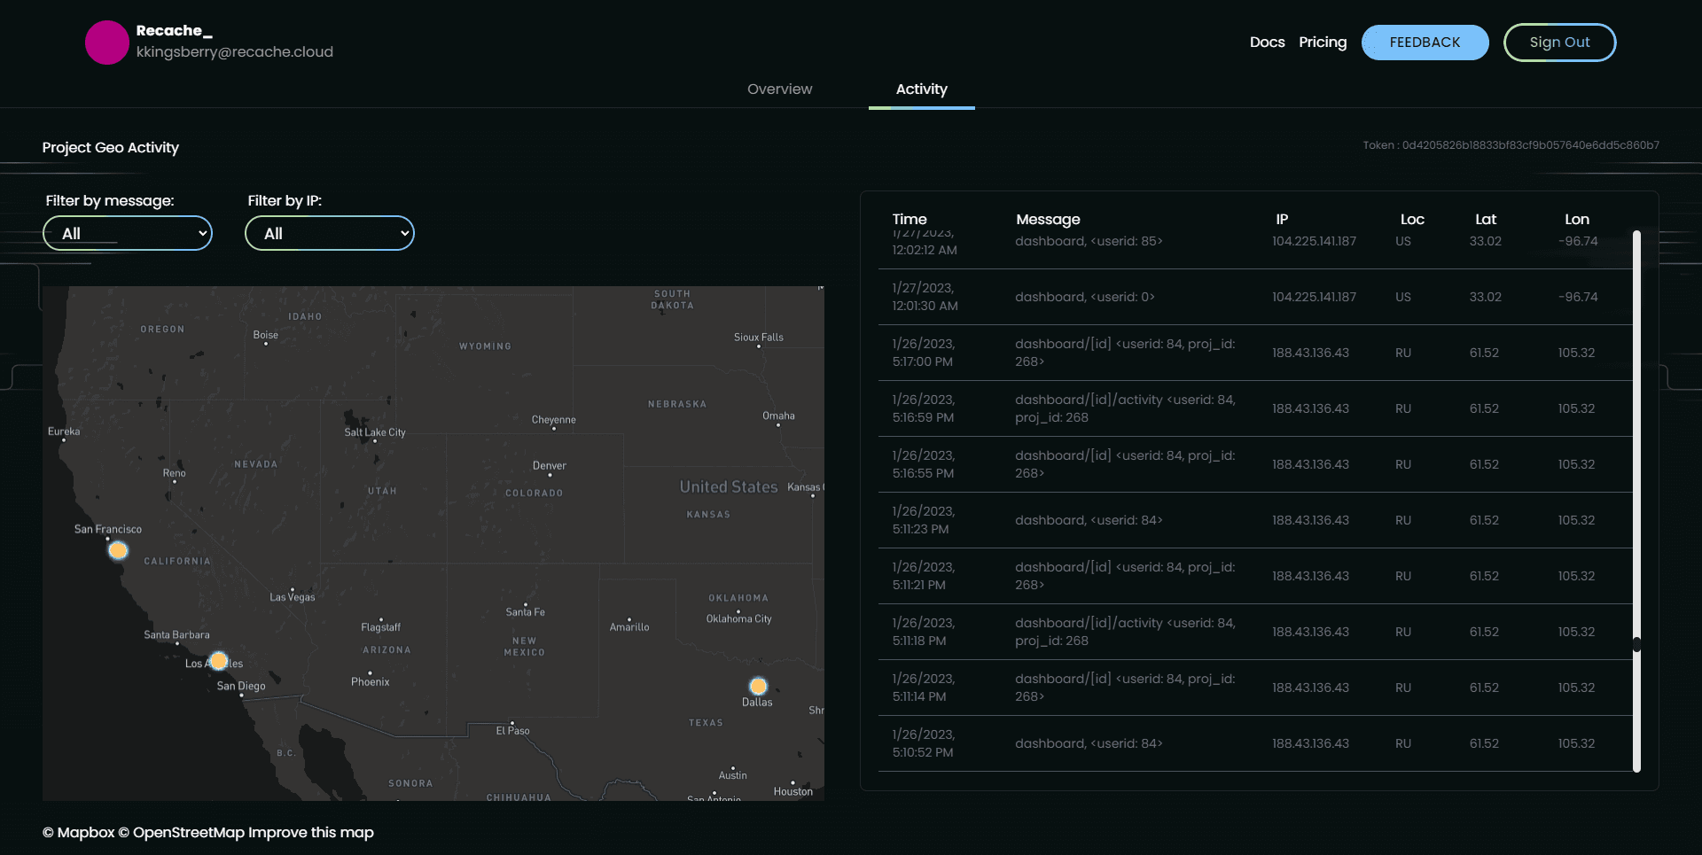Open the OpenStreetMap attribution link
1702x855 pixels.
(181, 833)
